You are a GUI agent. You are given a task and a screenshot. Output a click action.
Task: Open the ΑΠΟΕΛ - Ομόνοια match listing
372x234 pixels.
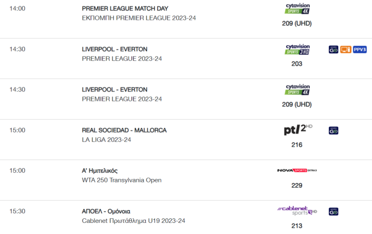point(106,211)
